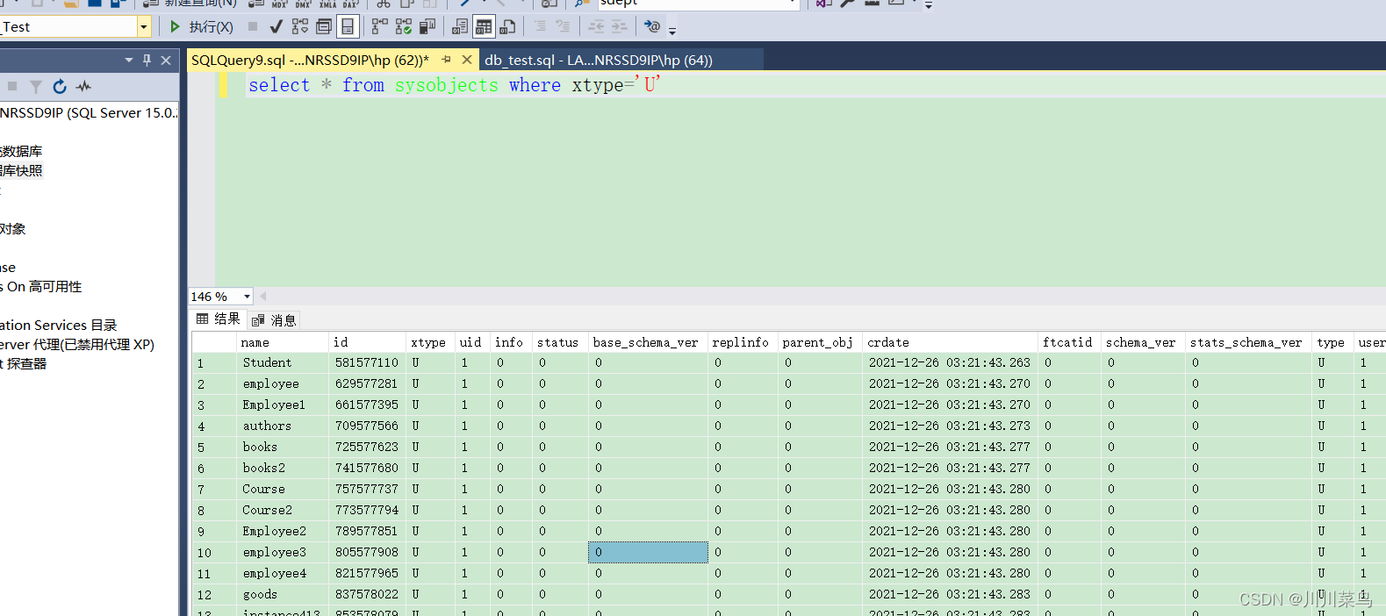Close the Object Explorer panel
This screenshot has height=616, width=1386.
[x=166, y=61]
